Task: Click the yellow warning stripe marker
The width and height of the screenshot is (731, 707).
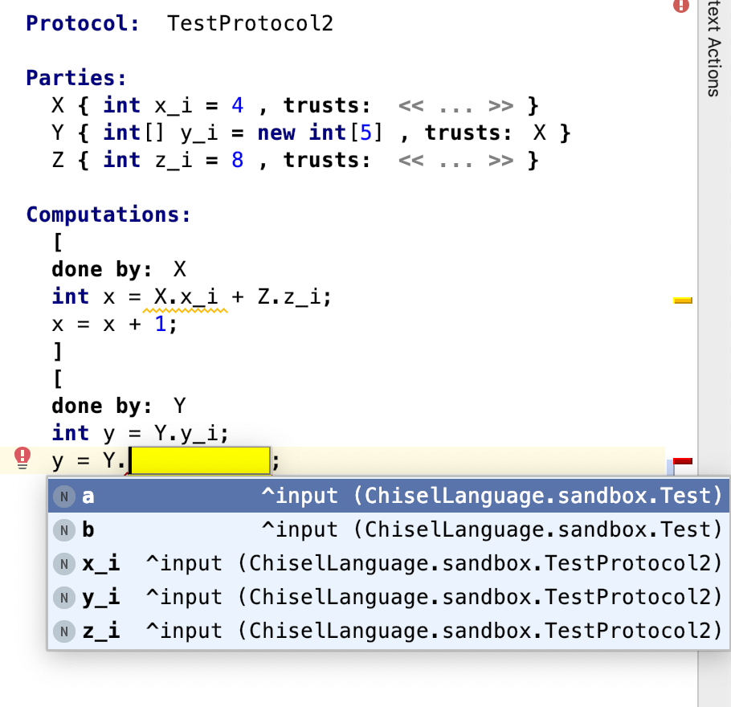Action: tap(682, 300)
